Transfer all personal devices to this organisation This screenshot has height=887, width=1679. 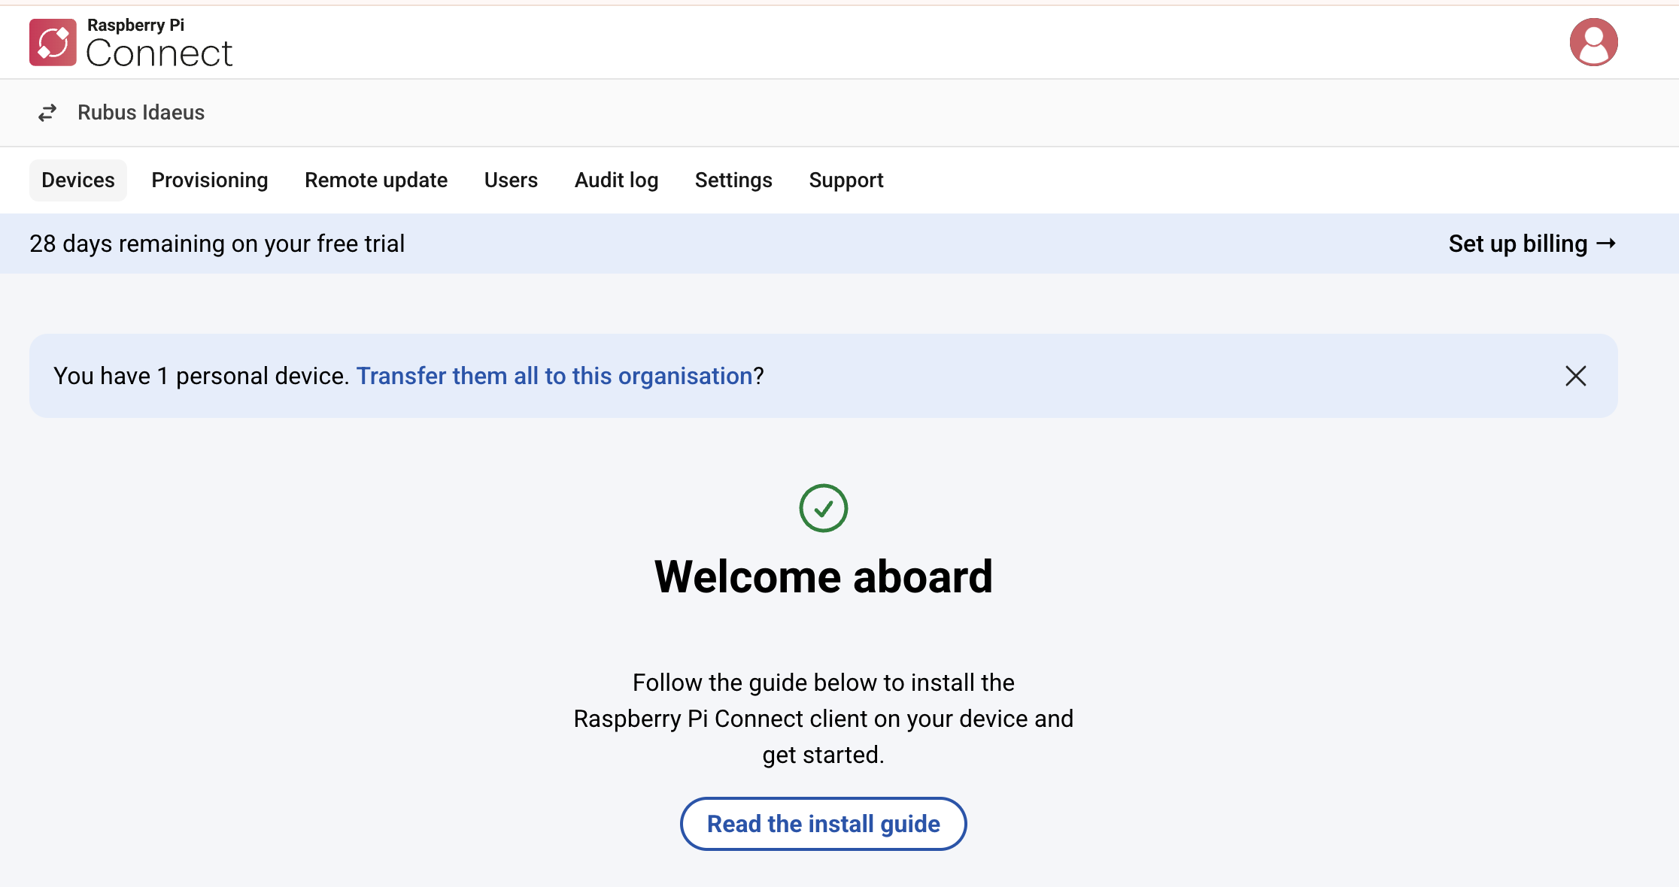tap(554, 376)
